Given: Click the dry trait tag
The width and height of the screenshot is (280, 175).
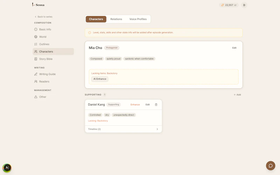Looking at the screenshot, I should point(107,115).
